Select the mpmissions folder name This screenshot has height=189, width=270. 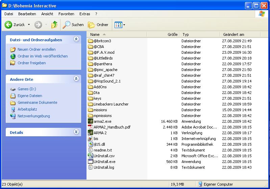[x=103, y=116]
